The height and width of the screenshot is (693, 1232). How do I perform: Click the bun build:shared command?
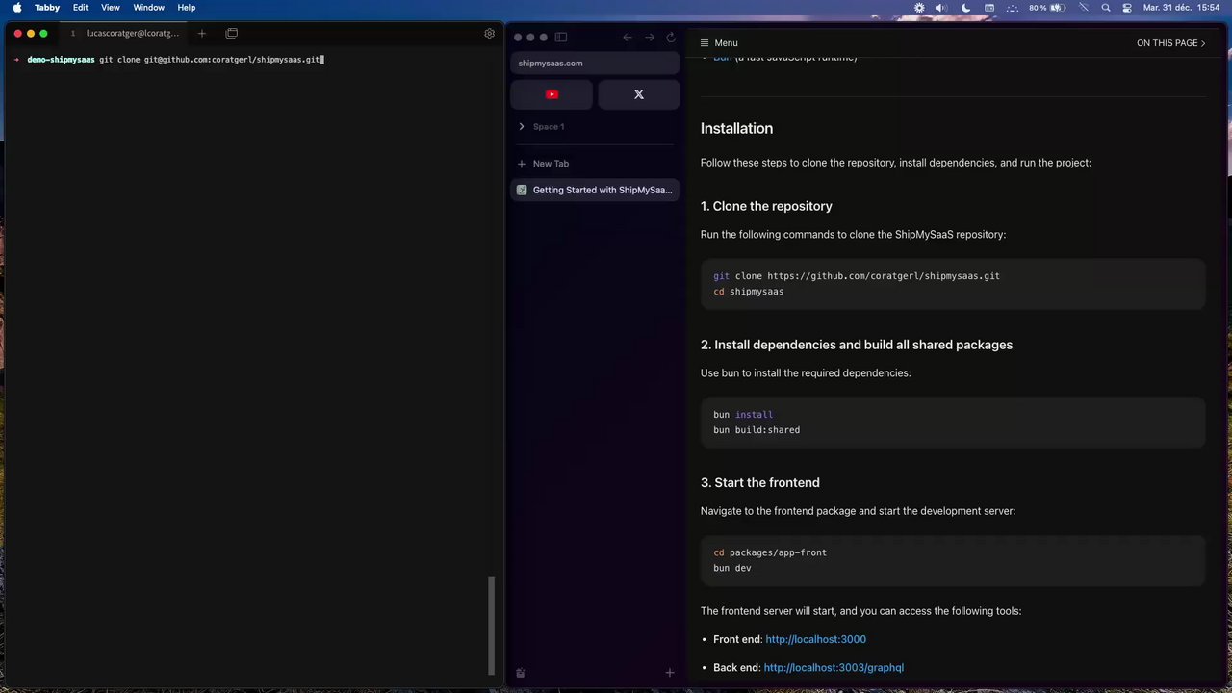757,430
